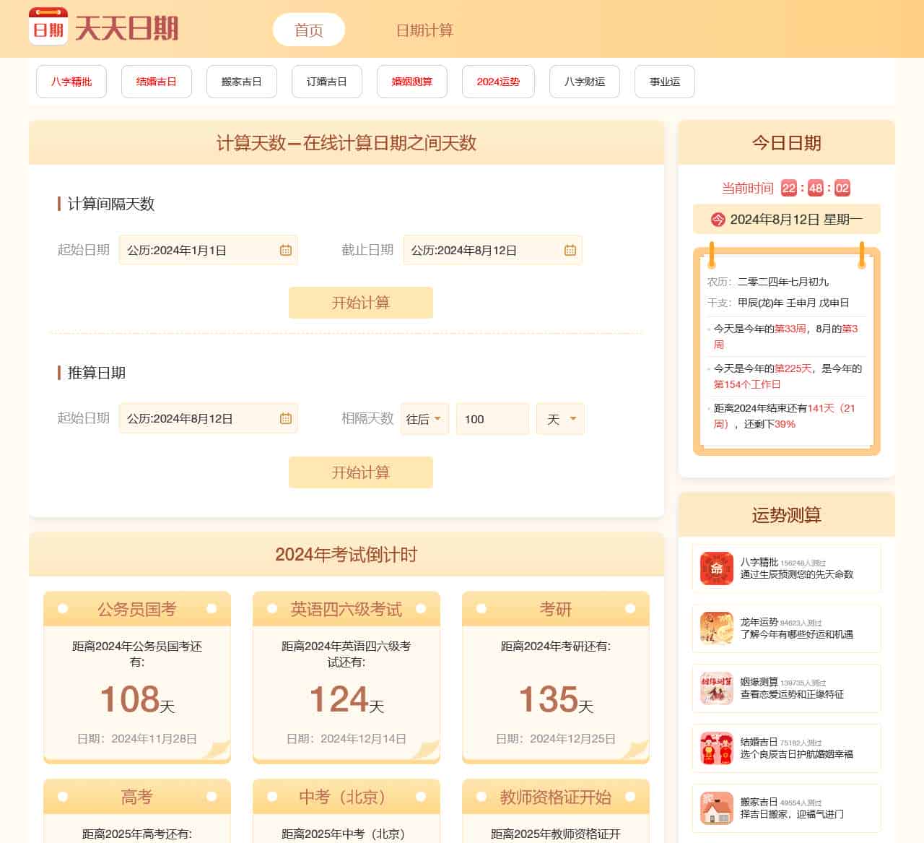Open calendar icon in 推算日期 start date

[286, 418]
